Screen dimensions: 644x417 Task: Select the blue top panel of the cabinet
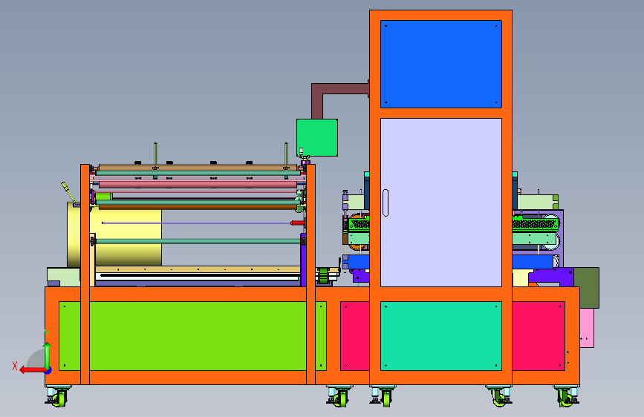441,64
